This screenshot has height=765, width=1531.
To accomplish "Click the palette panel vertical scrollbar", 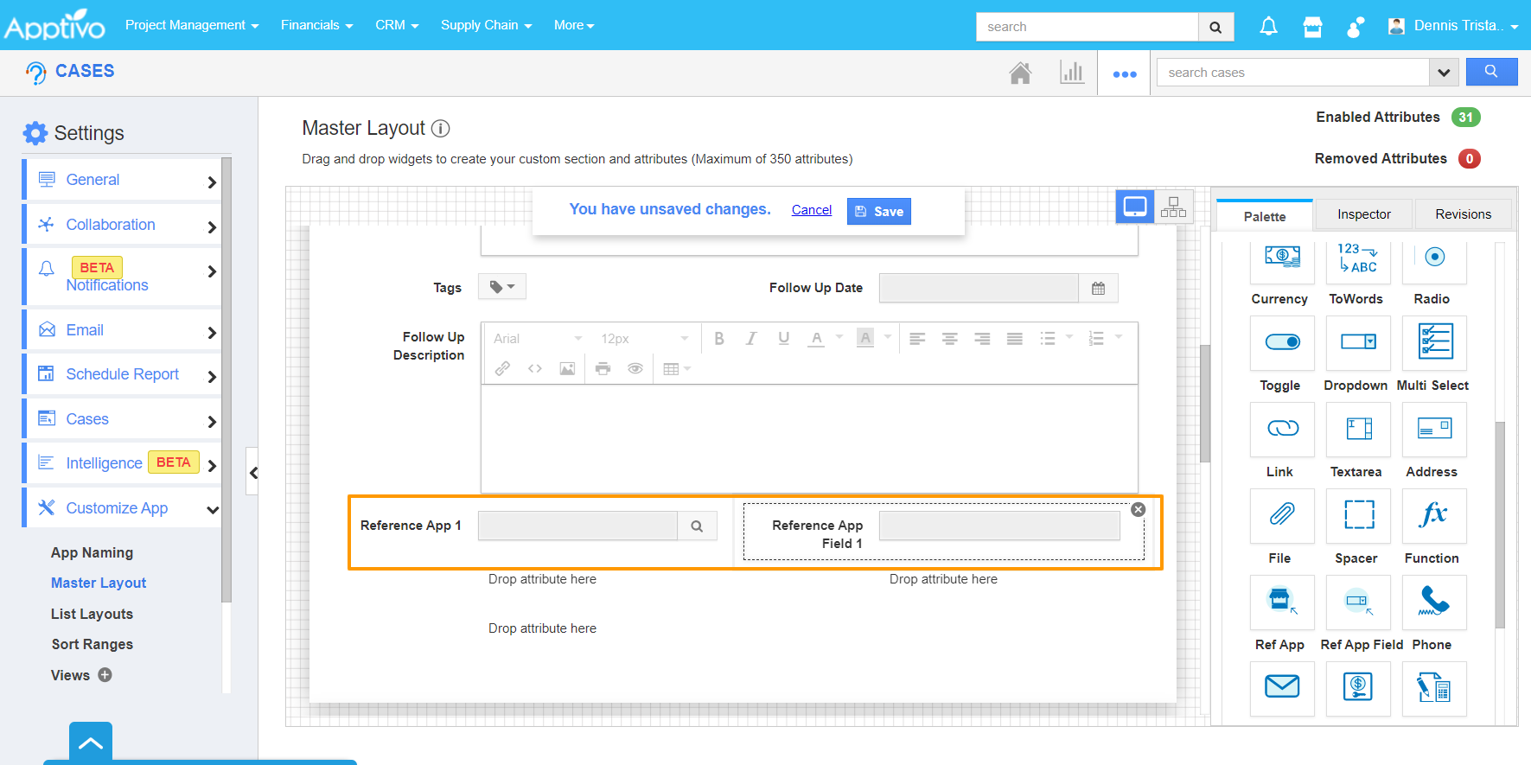I will click(x=1500, y=519).
